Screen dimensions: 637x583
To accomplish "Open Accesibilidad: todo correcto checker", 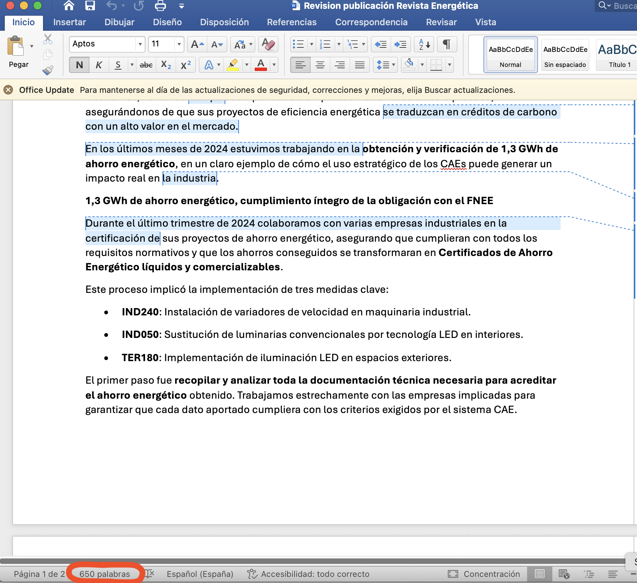I will pyautogui.click(x=308, y=574).
